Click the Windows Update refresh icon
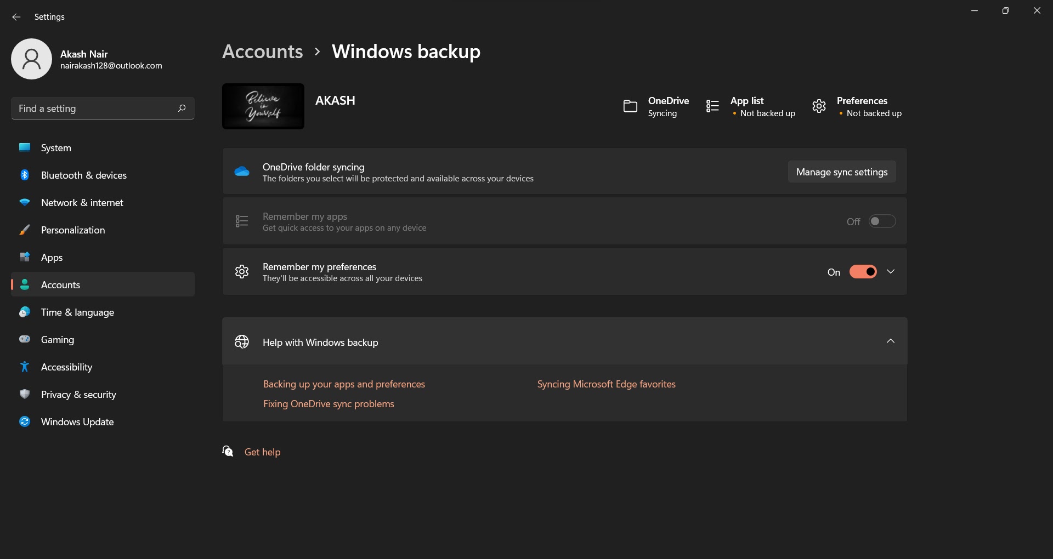1053x559 pixels. tap(25, 421)
